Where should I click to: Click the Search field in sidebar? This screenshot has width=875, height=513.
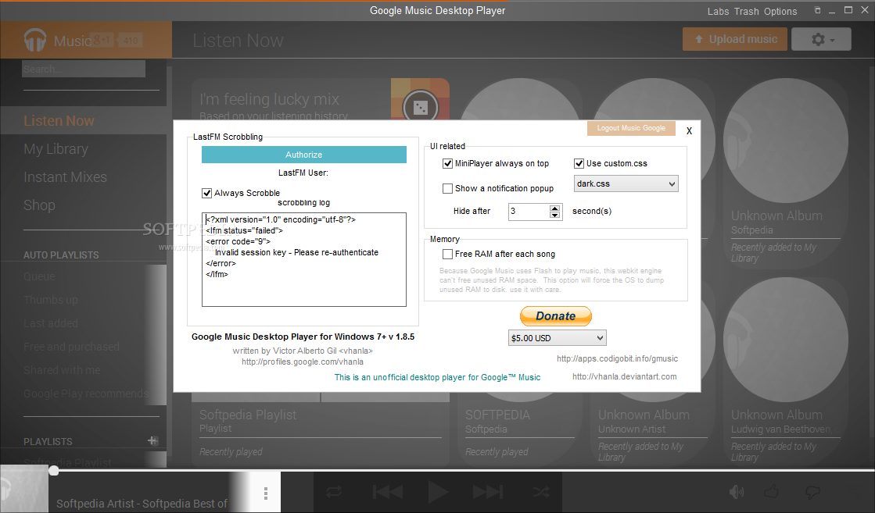pyautogui.click(x=84, y=69)
